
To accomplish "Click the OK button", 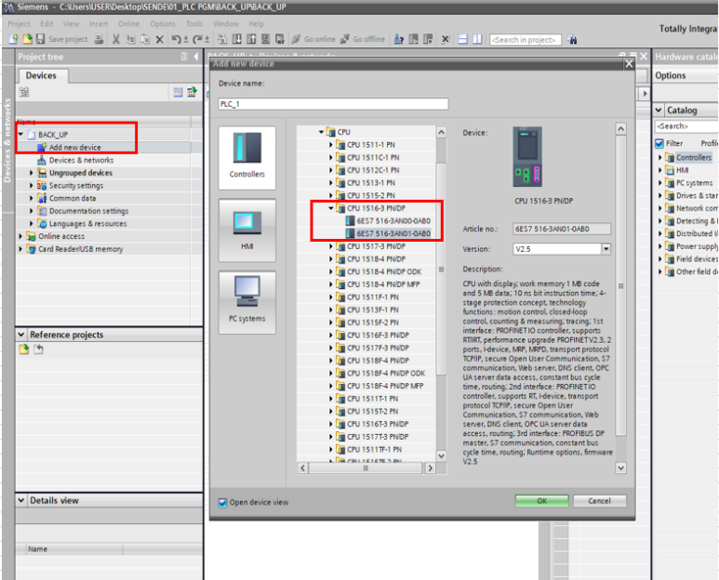I will (x=541, y=501).
